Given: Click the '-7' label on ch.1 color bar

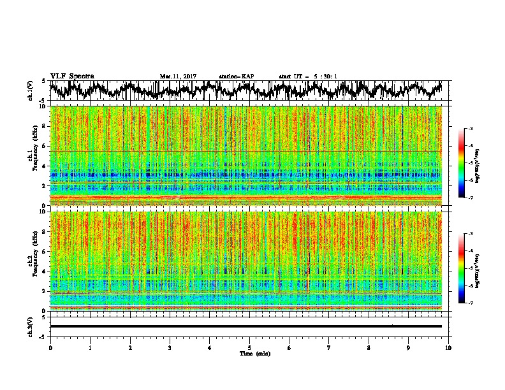Looking at the screenshot, I should [470, 198].
